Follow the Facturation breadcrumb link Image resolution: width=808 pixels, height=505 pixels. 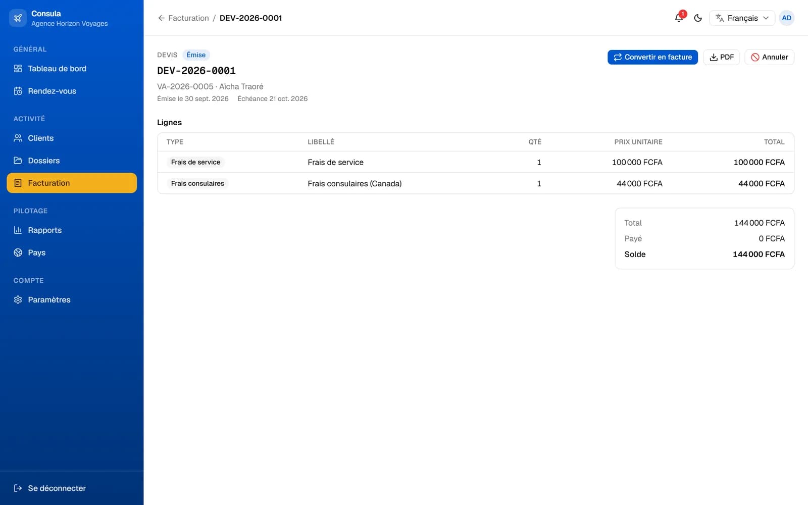point(188,18)
